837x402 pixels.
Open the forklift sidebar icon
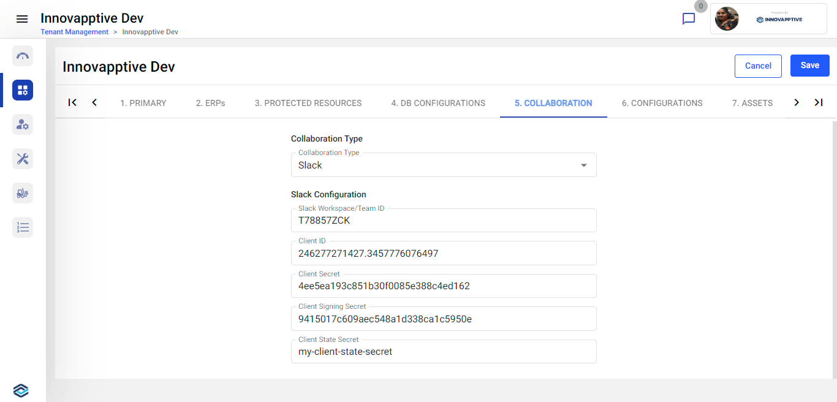[23, 193]
